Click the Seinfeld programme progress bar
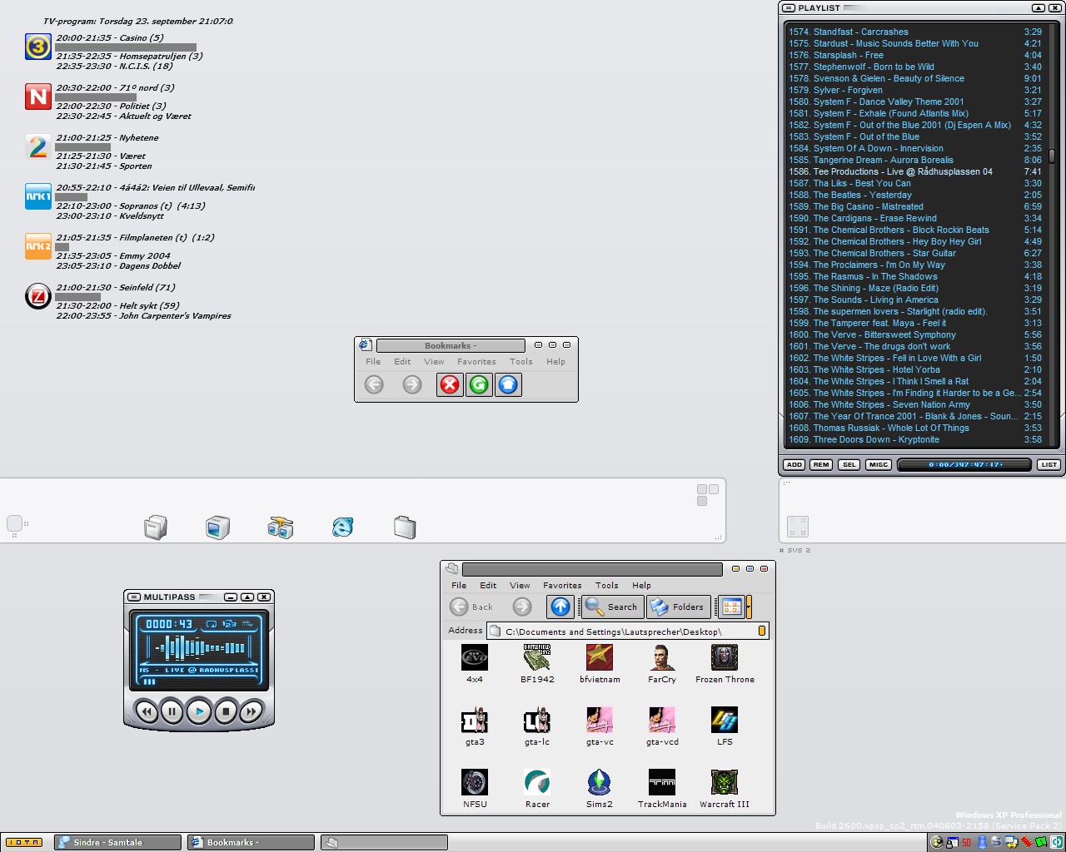Image resolution: width=1066 pixels, height=852 pixels. [77, 297]
